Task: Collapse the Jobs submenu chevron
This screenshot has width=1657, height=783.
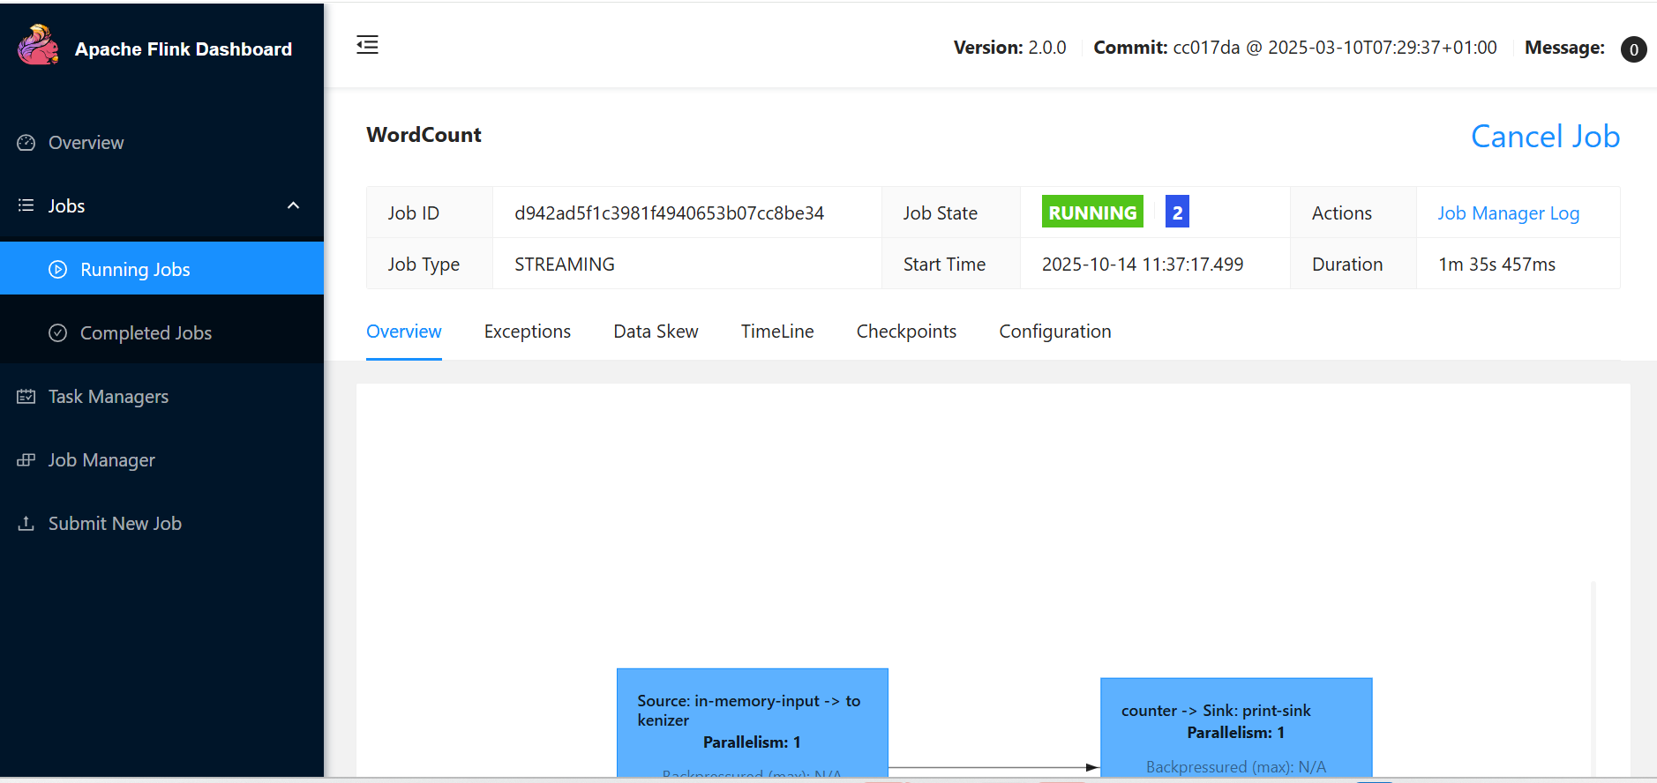Action: pyautogui.click(x=294, y=205)
